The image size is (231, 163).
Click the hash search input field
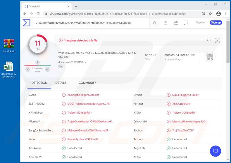91,23
